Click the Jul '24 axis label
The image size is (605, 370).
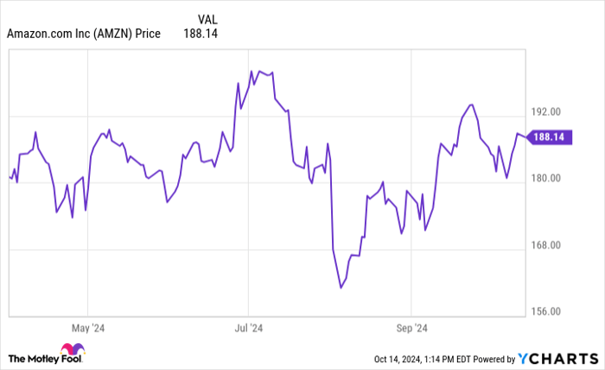pos(251,329)
